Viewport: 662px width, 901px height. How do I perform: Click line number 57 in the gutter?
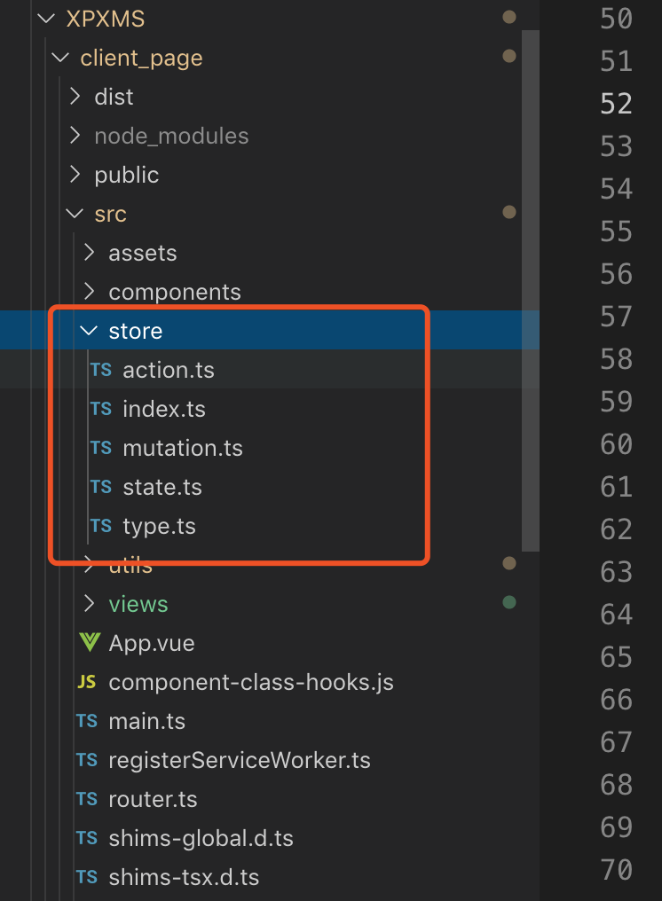(x=616, y=317)
